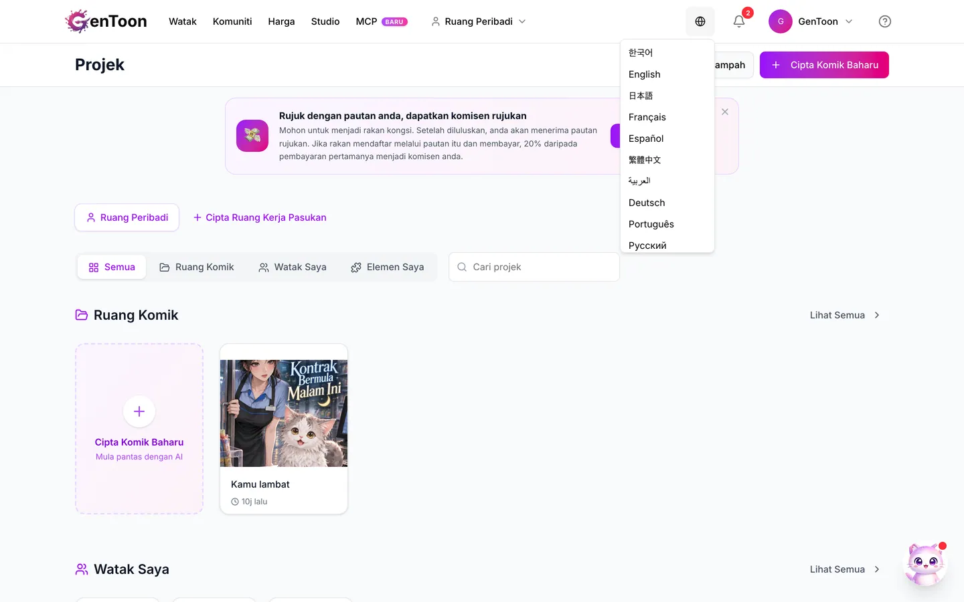This screenshot has width=964, height=602.
Task: Switch to the Elemen Saya tab
Action: pyautogui.click(x=388, y=267)
